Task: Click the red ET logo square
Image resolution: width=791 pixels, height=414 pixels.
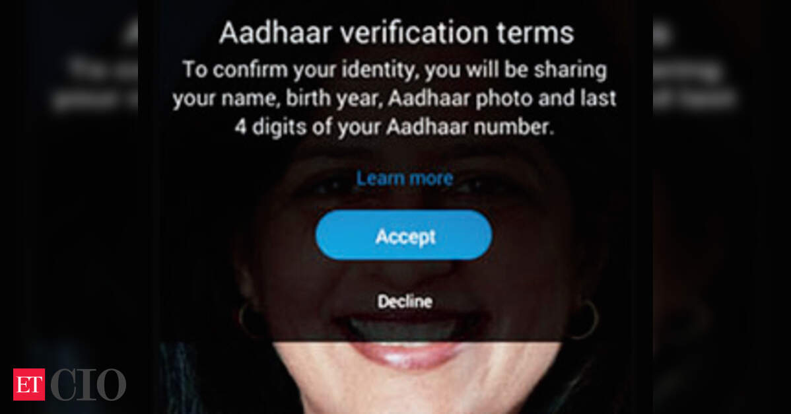Action: [29, 384]
